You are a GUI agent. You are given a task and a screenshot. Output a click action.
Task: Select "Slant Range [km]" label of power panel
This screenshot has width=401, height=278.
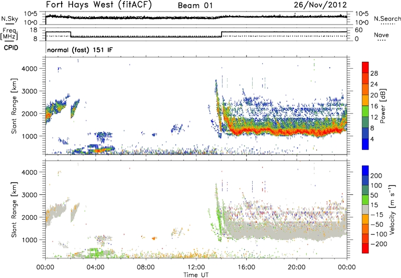pos(14,106)
